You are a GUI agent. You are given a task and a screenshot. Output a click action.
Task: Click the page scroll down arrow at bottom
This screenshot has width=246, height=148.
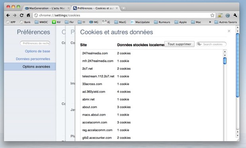tap(238, 135)
